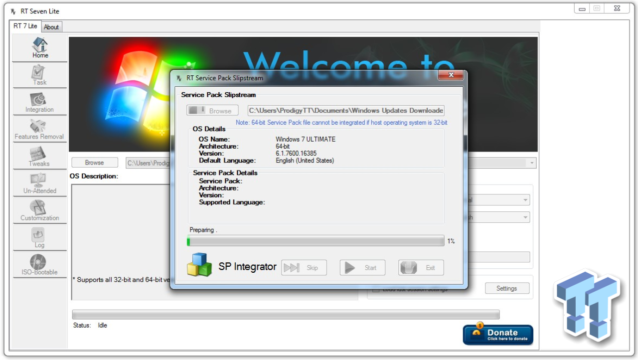Expand the upper dropdown on the right panel

coord(525,200)
